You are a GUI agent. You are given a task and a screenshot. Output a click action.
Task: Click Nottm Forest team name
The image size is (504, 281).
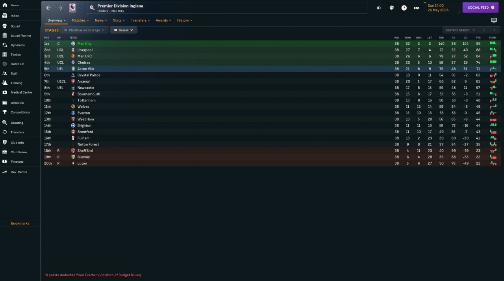88,144
